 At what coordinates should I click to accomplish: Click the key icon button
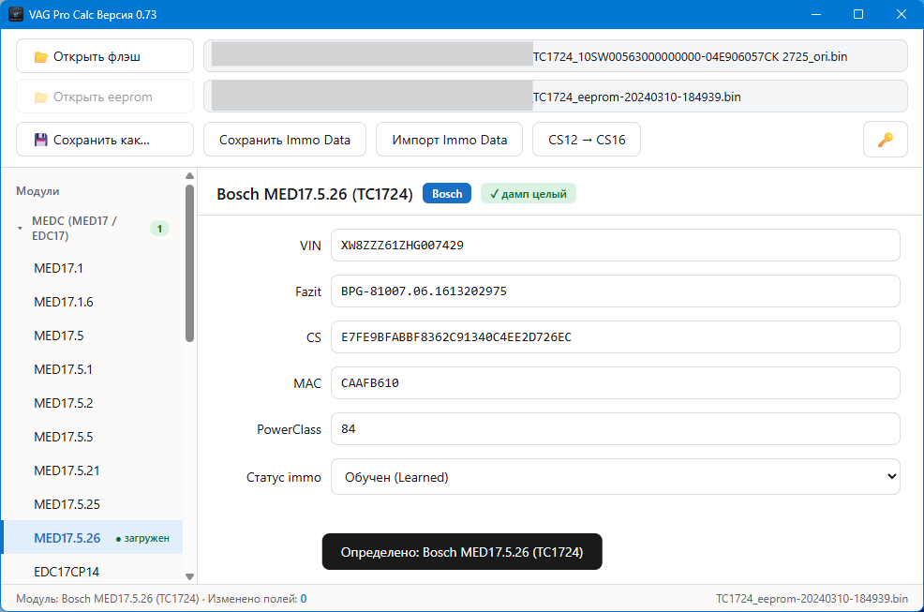(x=885, y=140)
